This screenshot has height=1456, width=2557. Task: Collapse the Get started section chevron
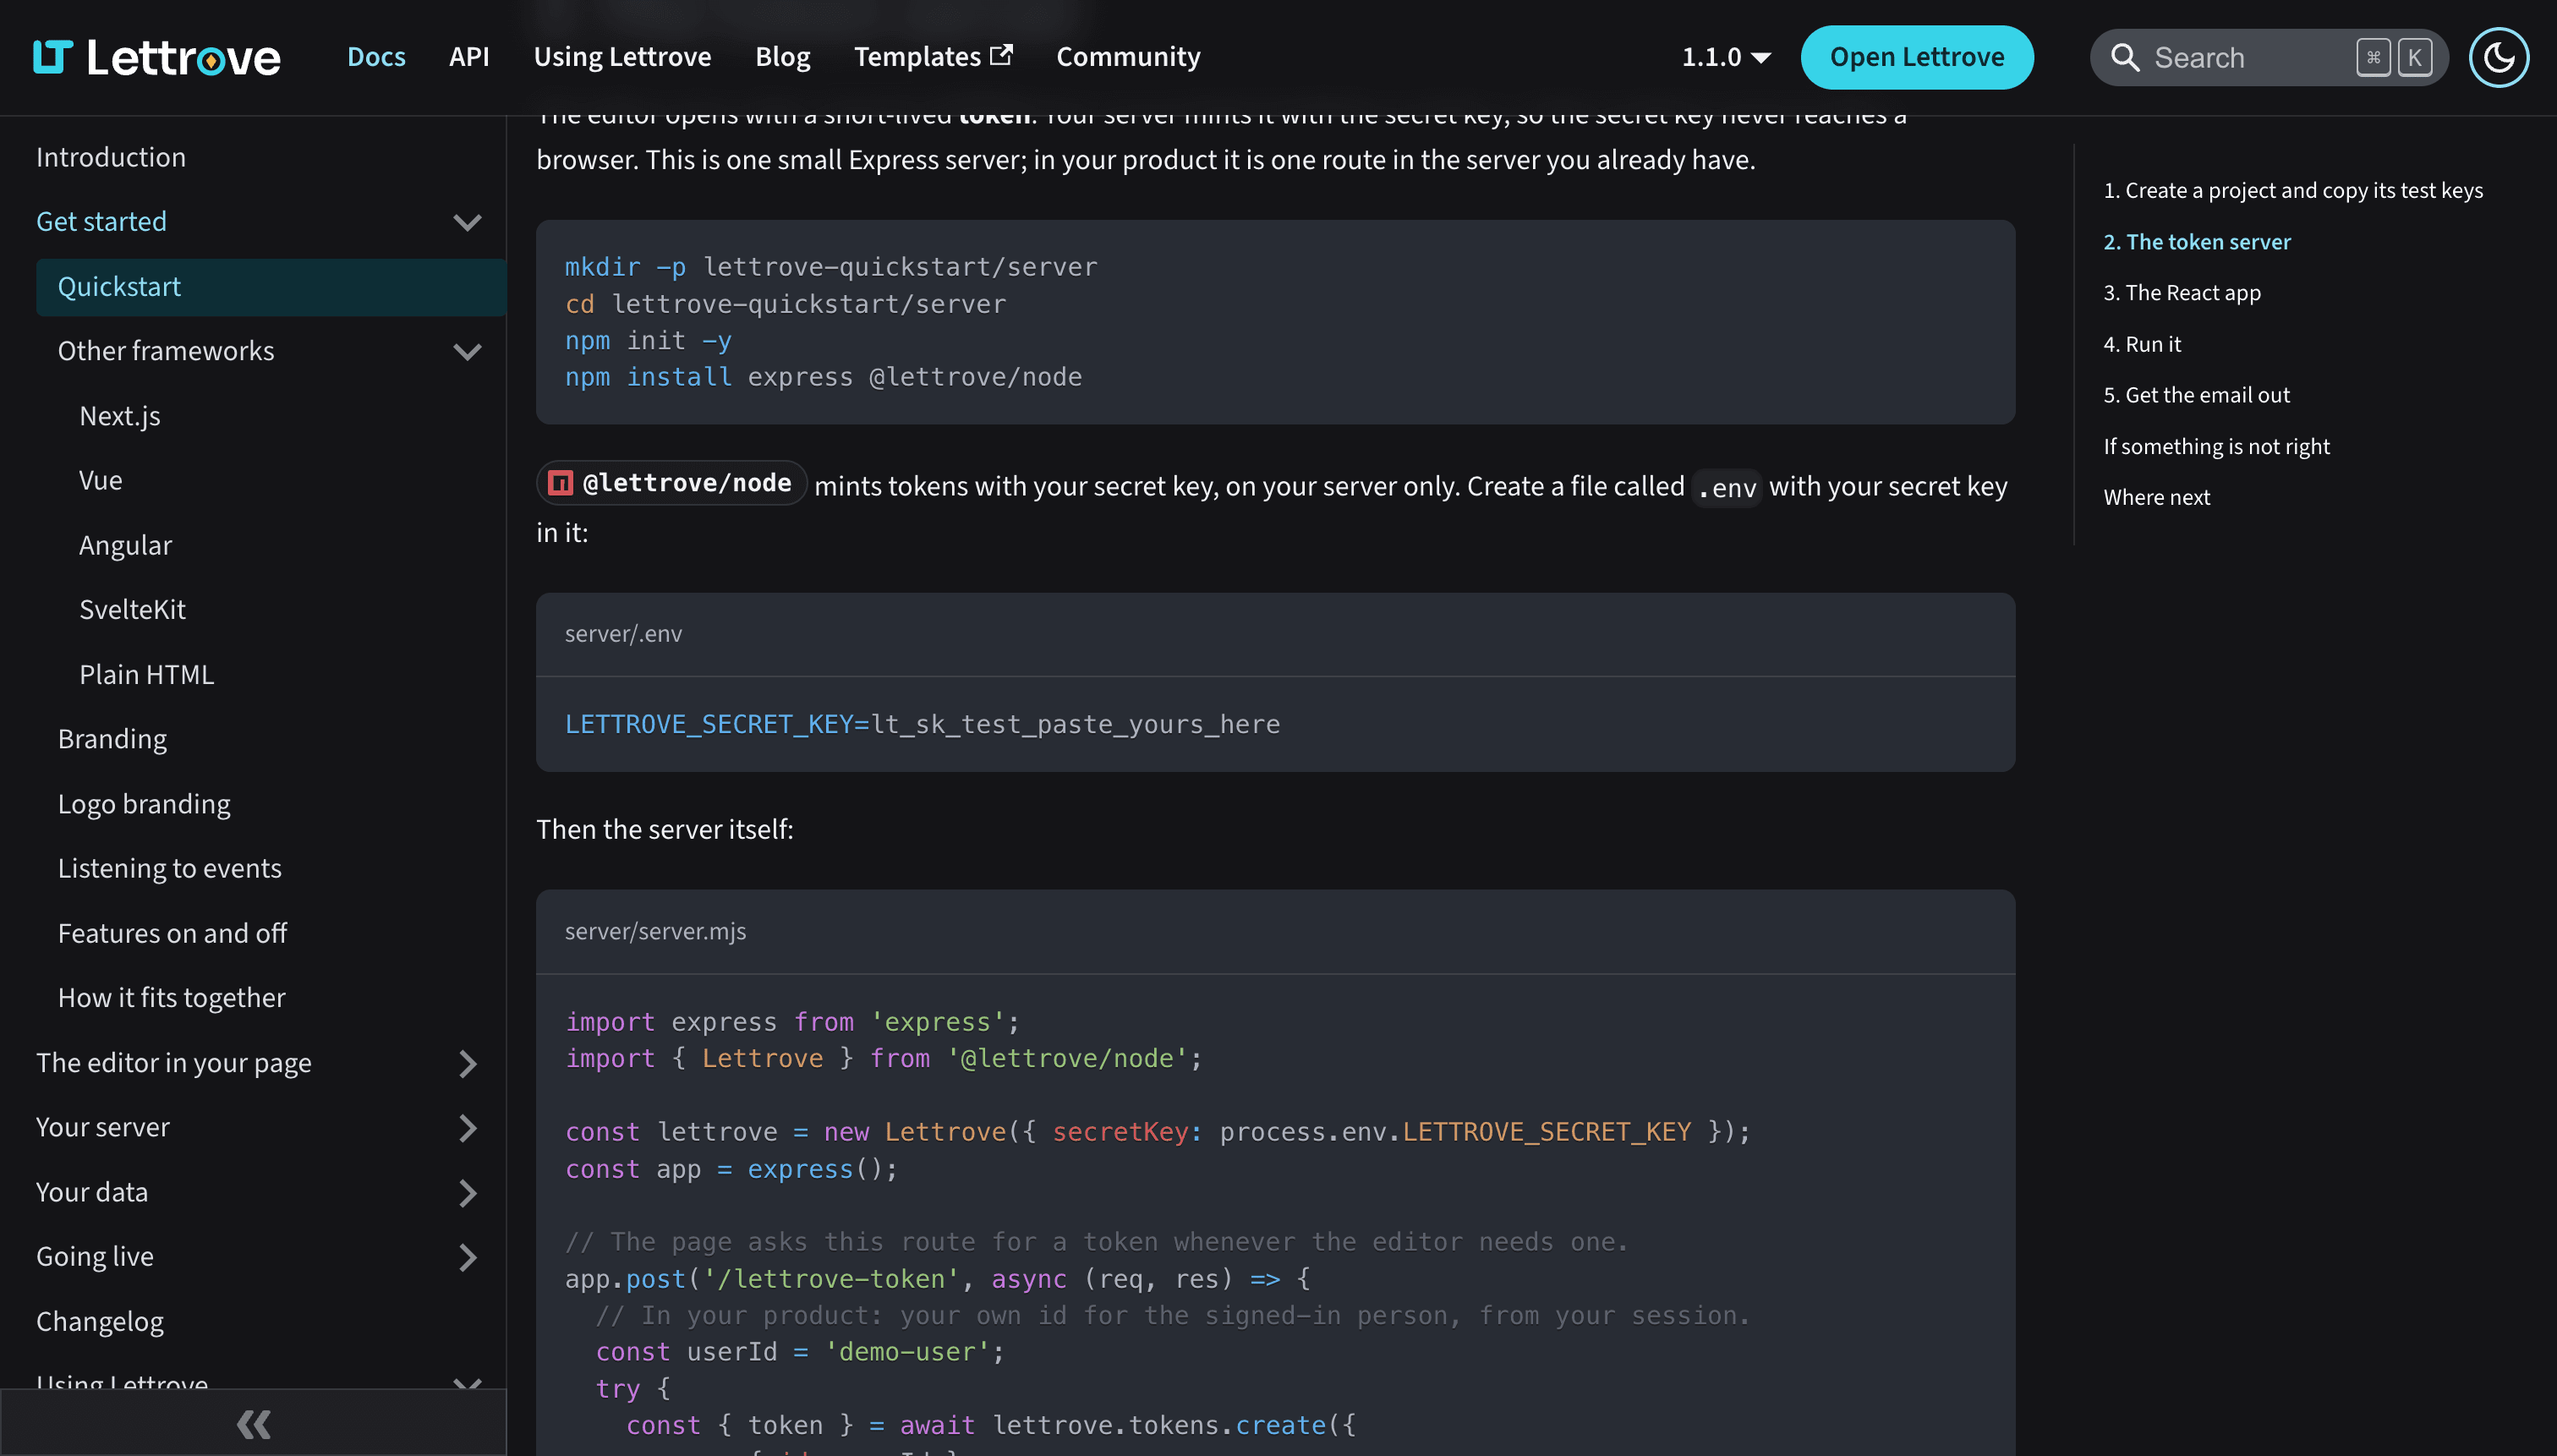(x=467, y=222)
